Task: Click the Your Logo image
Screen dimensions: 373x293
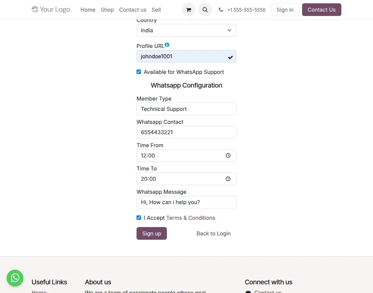Action: click(51, 10)
